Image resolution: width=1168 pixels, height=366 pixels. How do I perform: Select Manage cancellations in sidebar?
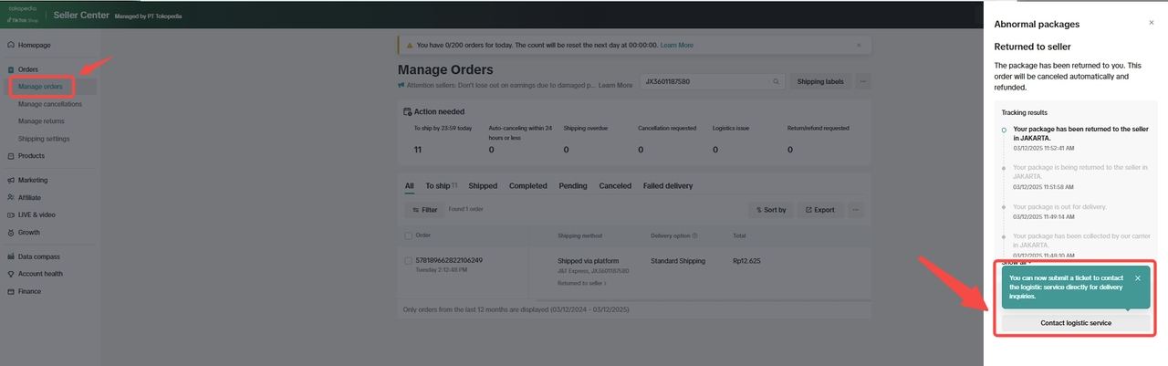click(50, 104)
